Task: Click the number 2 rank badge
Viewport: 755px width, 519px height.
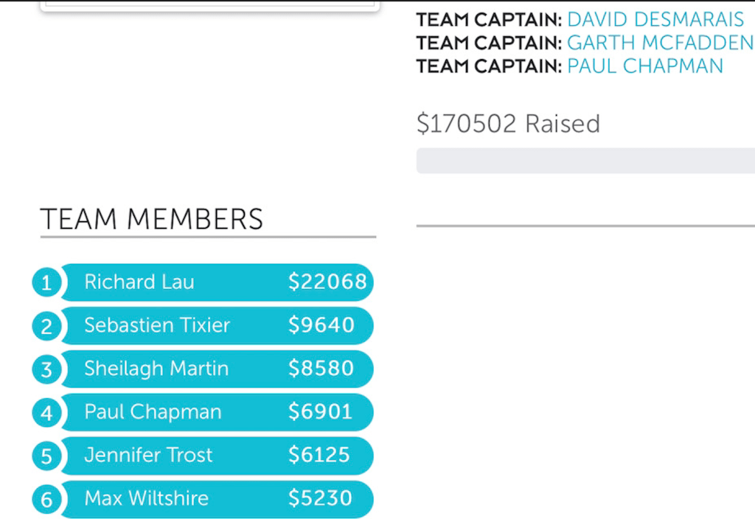Action: pos(46,326)
